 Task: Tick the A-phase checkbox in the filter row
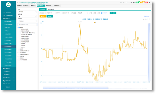(x=89, y=13)
